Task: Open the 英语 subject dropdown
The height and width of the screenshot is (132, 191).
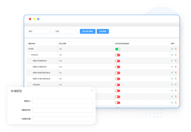Action: pos(66,31)
